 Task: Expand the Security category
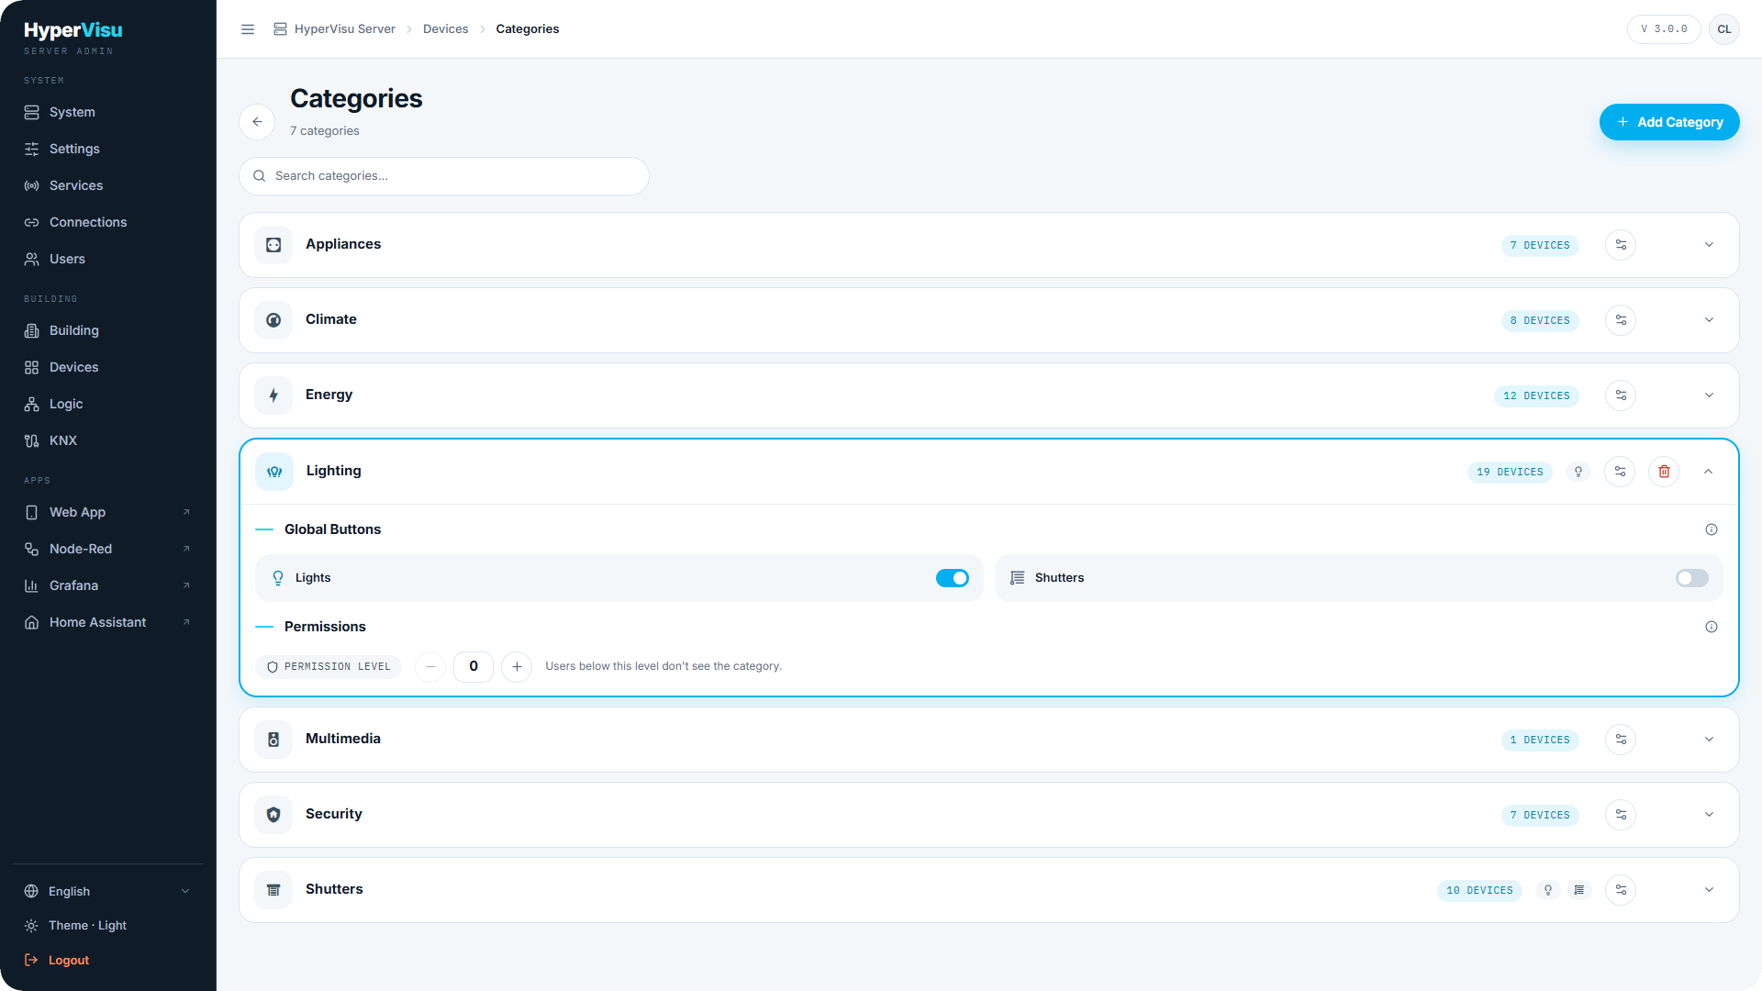pyautogui.click(x=1709, y=815)
